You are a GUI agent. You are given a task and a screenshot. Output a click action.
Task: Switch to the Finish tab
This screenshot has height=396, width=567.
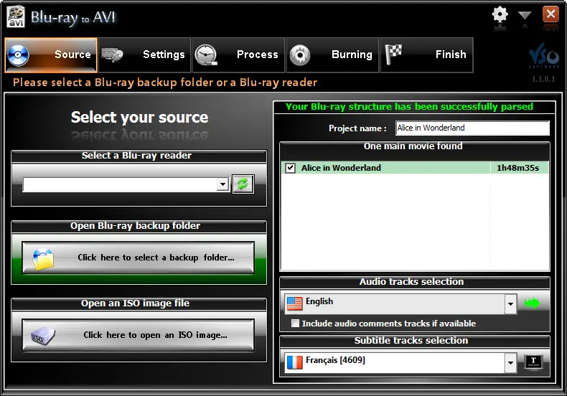427,55
